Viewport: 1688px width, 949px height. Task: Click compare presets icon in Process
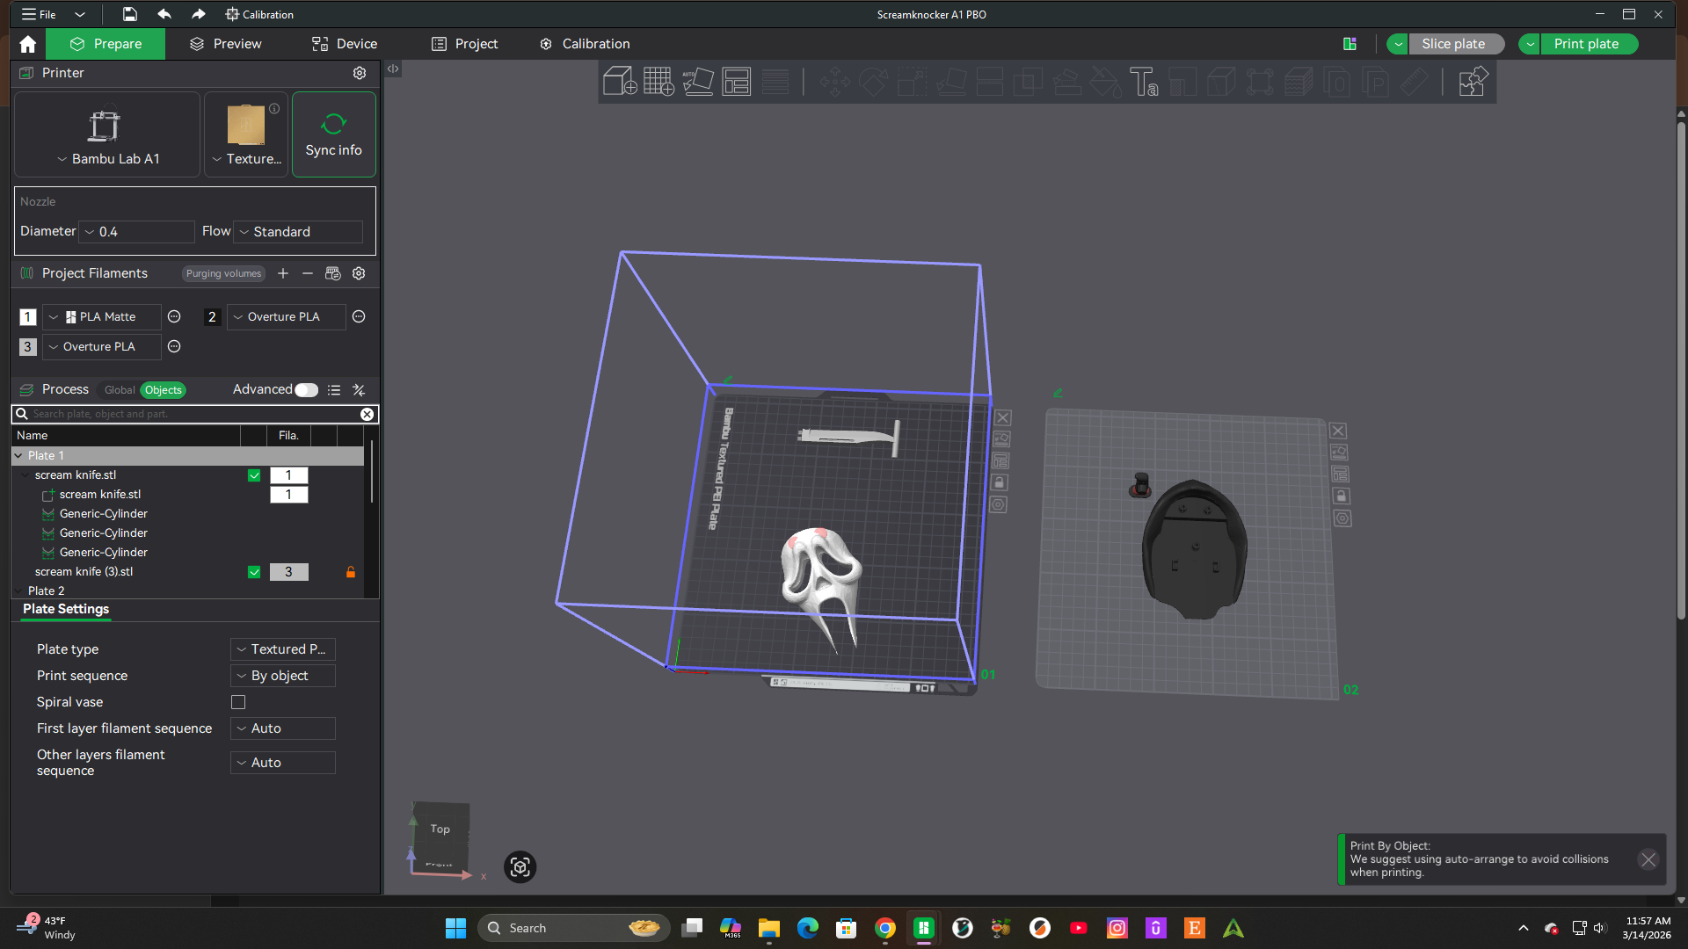(359, 389)
